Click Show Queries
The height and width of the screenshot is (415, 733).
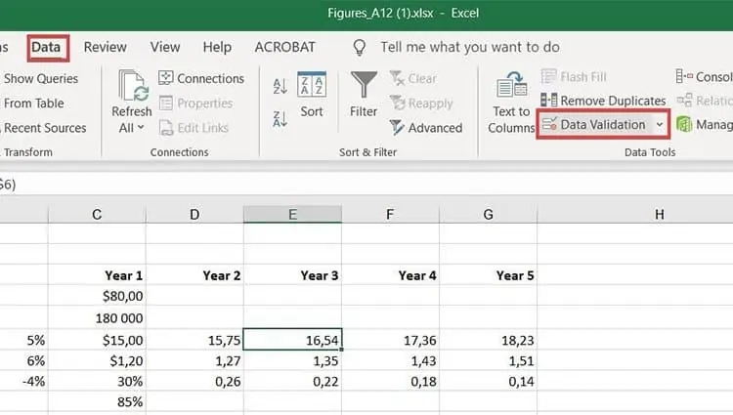point(41,78)
